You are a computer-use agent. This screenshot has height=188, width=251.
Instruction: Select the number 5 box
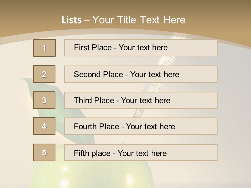44,152
